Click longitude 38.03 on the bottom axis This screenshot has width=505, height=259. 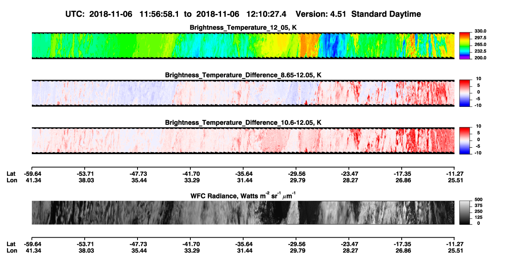click(85, 250)
